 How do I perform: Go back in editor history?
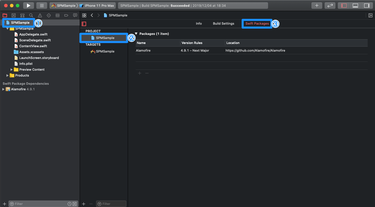coord(92,15)
